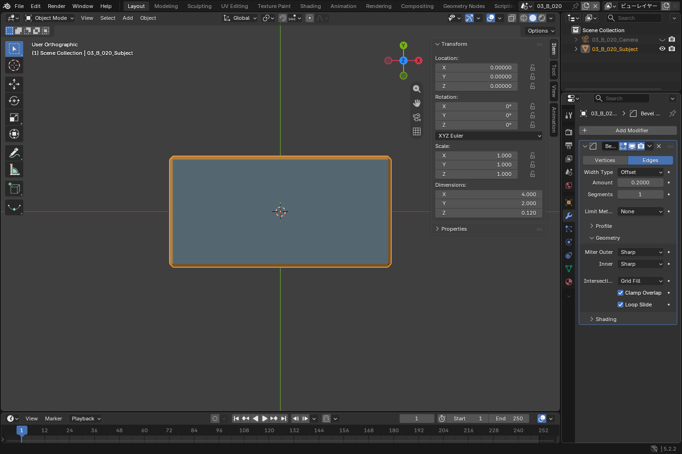The height and width of the screenshot is (454, 682).
Task: Select the Cursor tool in toolbar
Action: [14, 65]
